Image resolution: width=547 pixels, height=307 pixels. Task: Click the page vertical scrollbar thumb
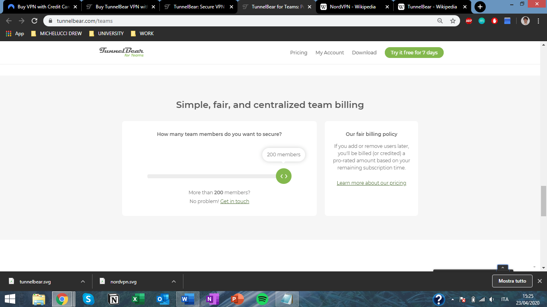[543, 201]
